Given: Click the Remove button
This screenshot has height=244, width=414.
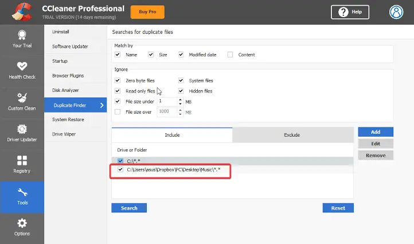Looking at the screenshot, I should (376, 156).
